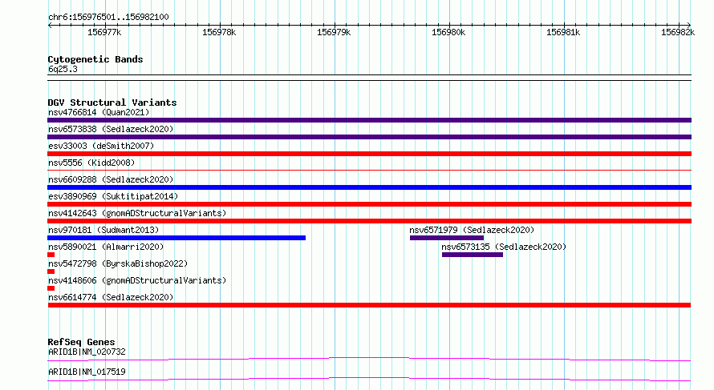Select the small red nsv5890021 variant bar
This screenshot has height=390, width=714.
point(51,255)
